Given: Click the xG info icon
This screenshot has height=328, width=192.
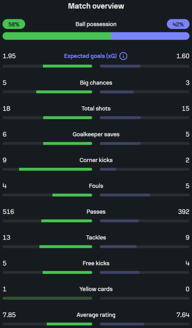Looking at the screenshot, I should tap(123, 56).
